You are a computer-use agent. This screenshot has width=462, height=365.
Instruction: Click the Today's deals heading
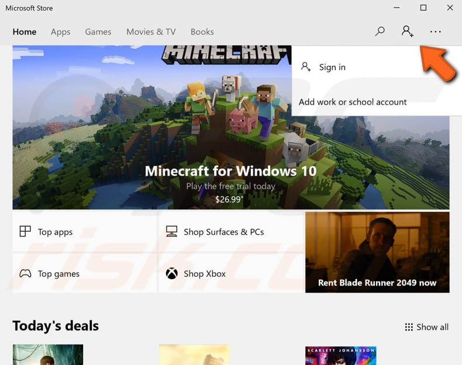(56, 326)
